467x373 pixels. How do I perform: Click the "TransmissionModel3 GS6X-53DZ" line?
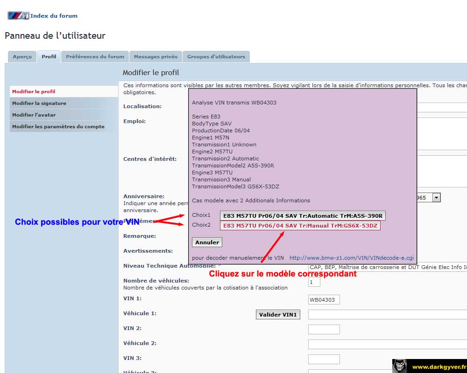point(235,186)
